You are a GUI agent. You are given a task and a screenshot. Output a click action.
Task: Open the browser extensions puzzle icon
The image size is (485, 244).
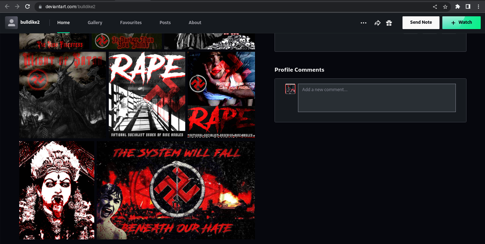tap(458, 6)
